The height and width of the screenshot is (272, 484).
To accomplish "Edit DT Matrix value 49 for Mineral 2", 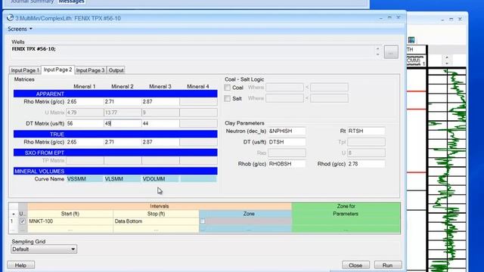I will (123, 123).
